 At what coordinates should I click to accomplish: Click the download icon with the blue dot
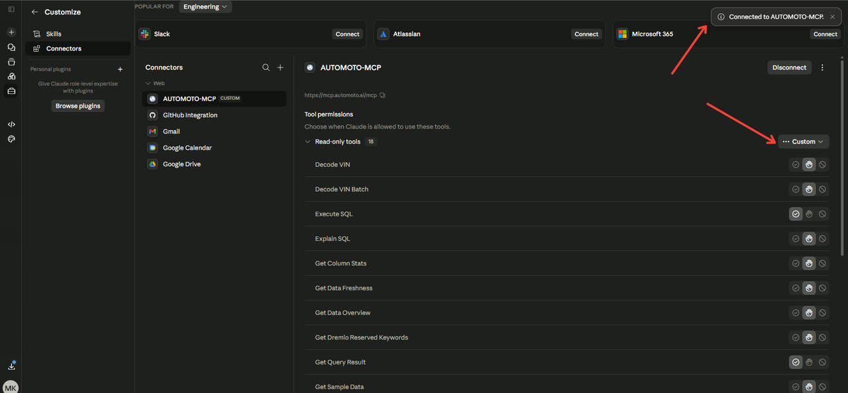pos(11,365)
